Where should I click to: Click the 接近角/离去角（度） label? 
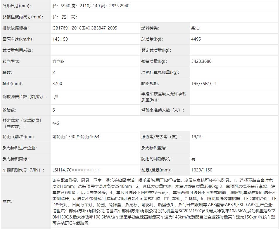(161, 137)
